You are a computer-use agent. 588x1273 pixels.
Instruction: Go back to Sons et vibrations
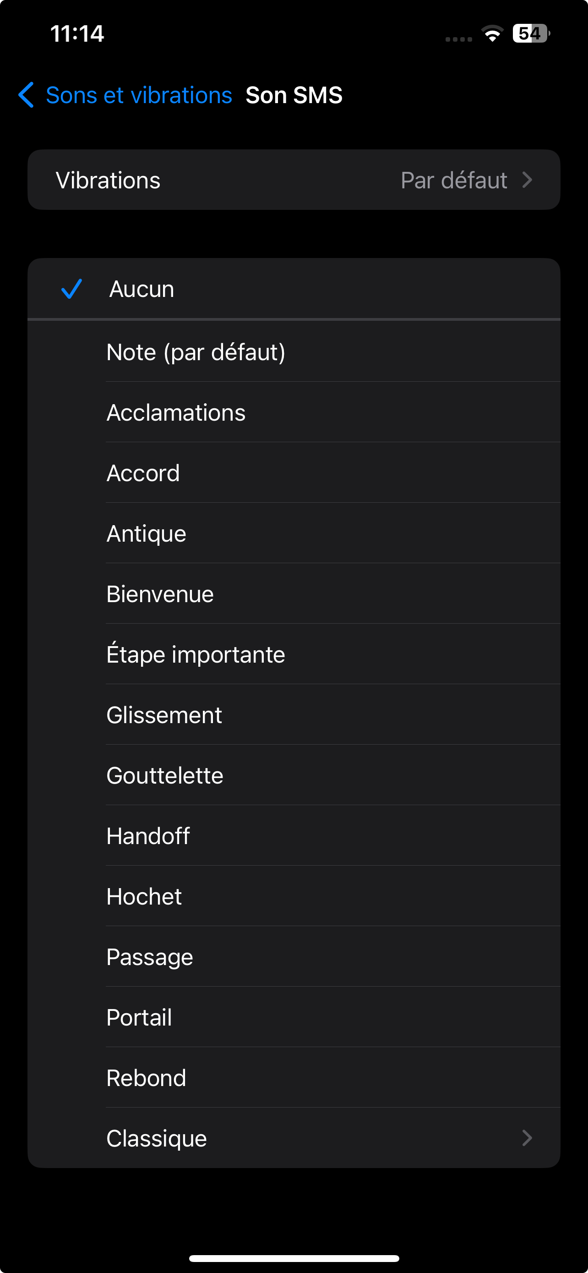(139, 95)
